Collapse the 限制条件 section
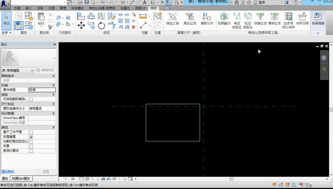 (x=53, y=76)
